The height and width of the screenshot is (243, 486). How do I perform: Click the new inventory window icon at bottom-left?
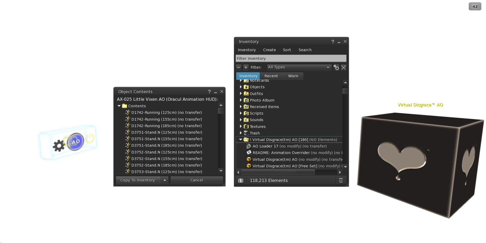[x=241, y=180]
